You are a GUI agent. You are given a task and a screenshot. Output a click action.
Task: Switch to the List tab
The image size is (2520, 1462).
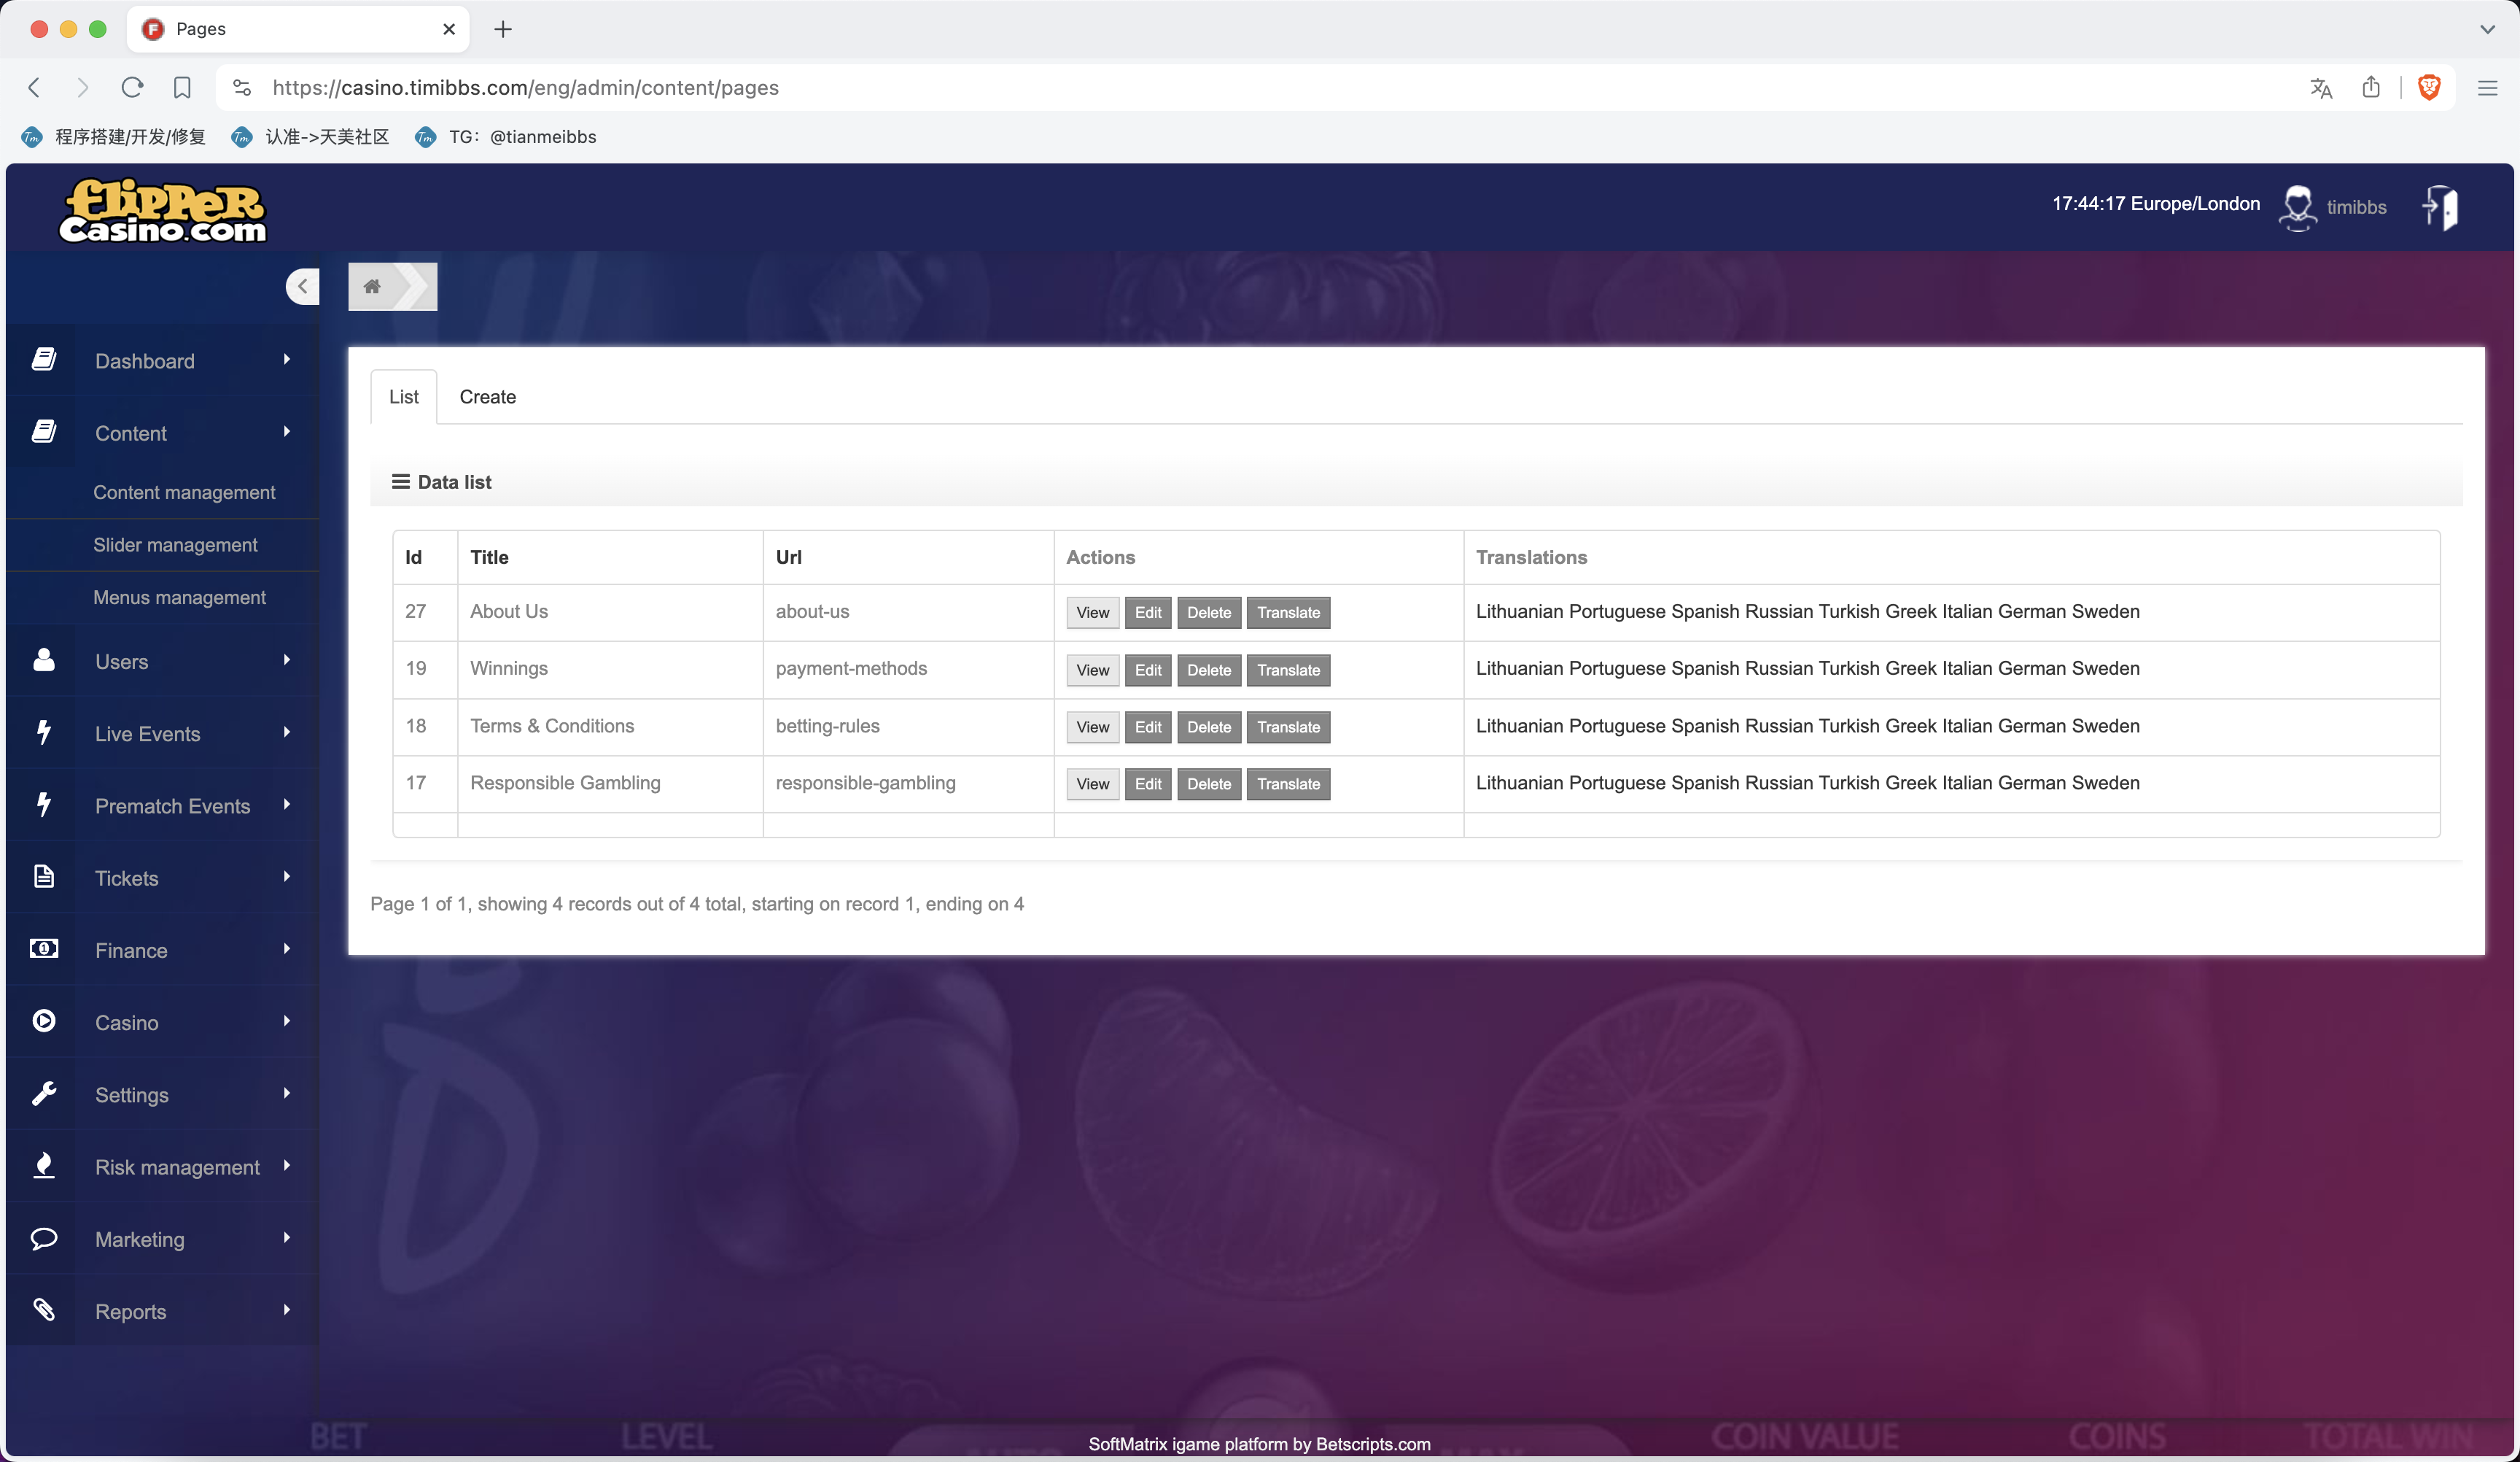pyautogui.click(x=403, y=396)
